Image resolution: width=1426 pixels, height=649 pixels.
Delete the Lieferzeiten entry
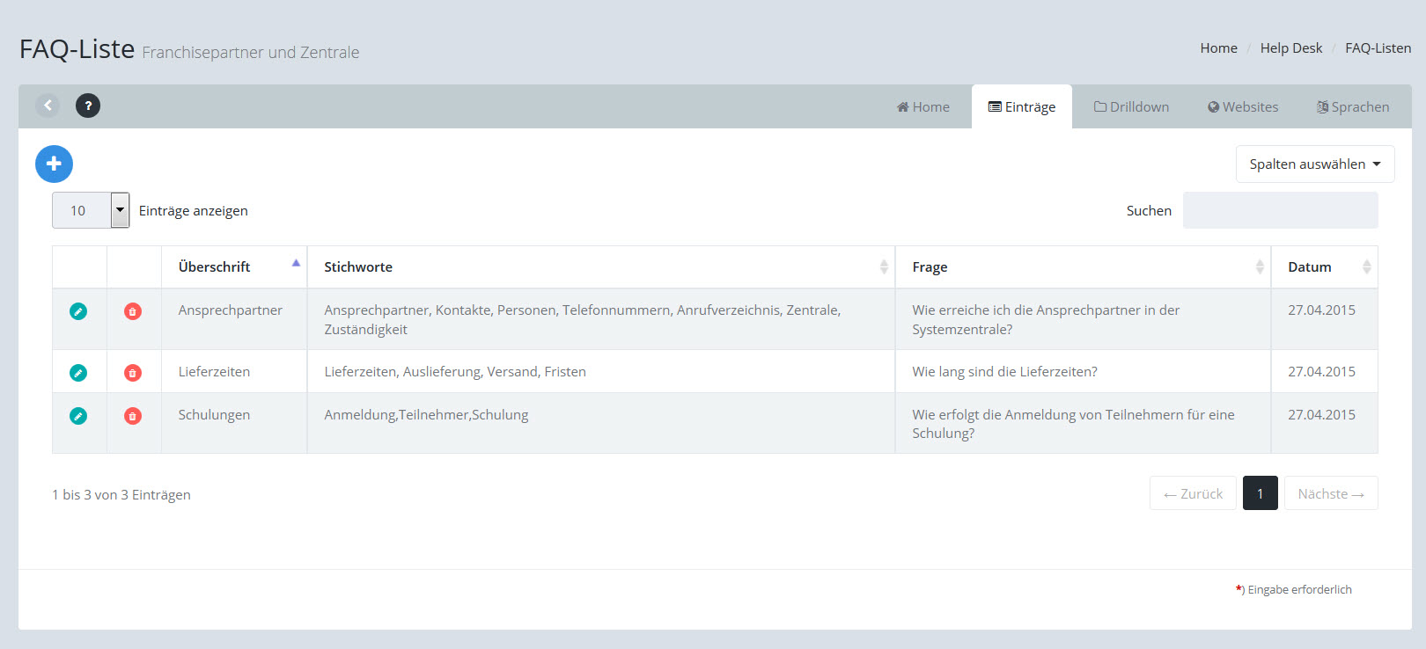pyautogui.click(x=133, y=373)
